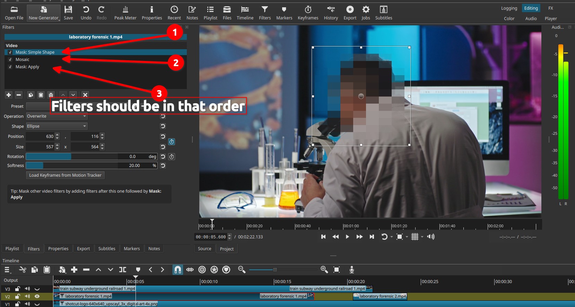Open the Shape dropdown showing Ellipse

(x=56, y=126)
